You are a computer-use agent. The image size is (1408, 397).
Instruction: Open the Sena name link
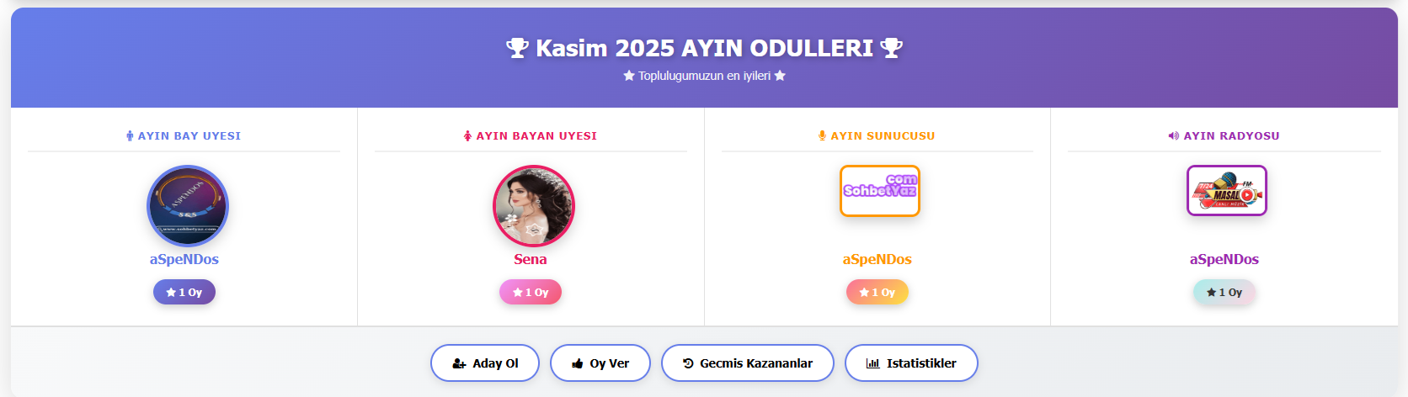[531, 259]
